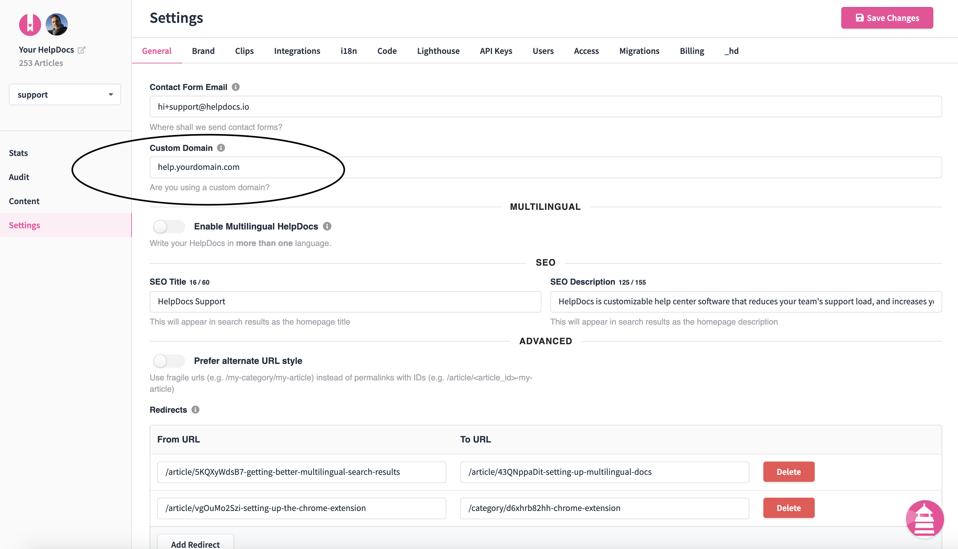Open the Lighthouse chat widget icon
Viewport: 958px width, 549px height.
tap(924, 519)
